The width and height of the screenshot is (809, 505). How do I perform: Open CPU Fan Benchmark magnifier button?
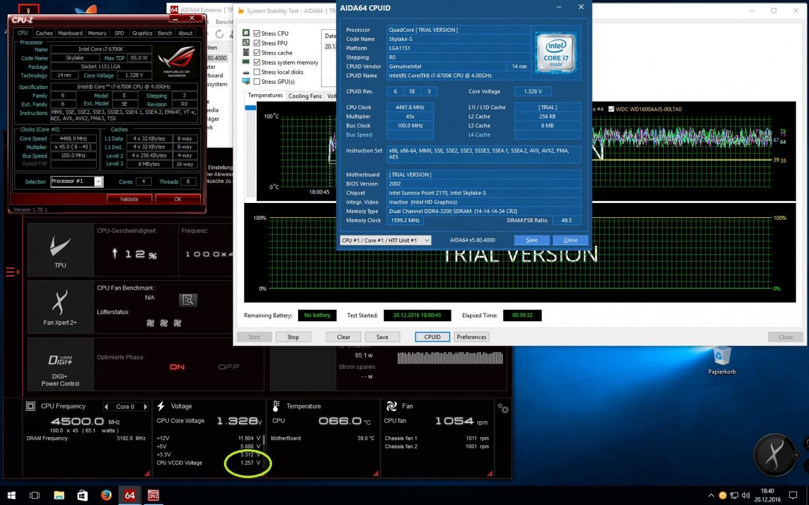click(x=188, y=300)
